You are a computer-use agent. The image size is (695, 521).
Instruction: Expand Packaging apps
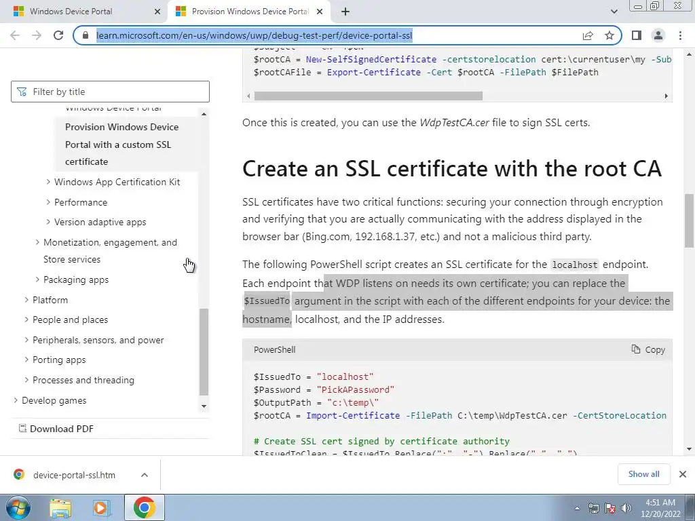76,280
